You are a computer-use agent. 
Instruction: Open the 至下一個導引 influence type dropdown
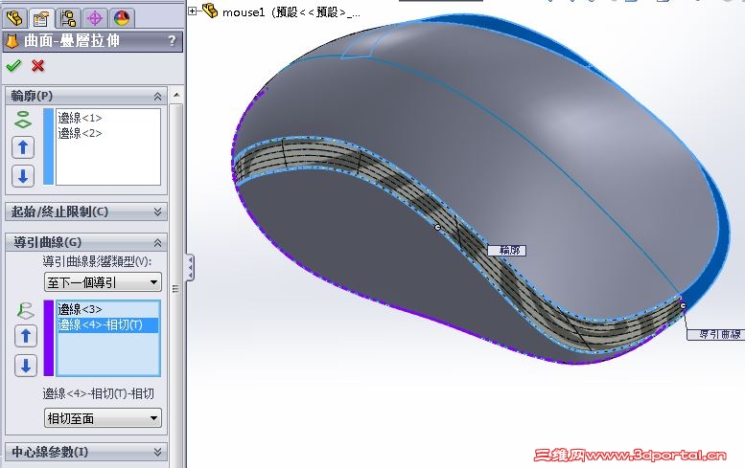104,282
